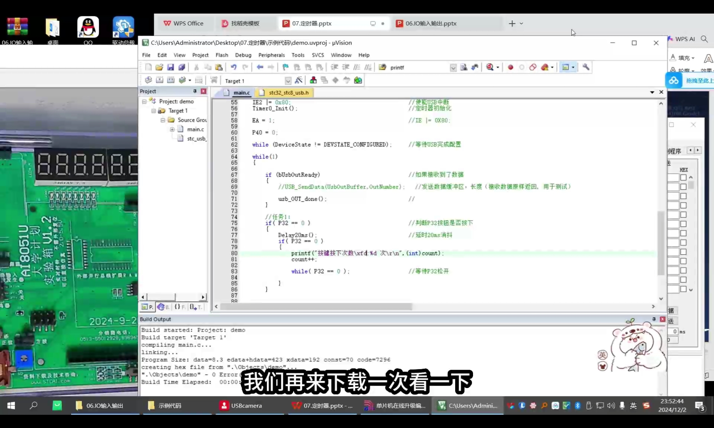This screenshot has height=428, width=714.
Task: Open Configuration wrench icon
Action: click(x=586, y=67)
